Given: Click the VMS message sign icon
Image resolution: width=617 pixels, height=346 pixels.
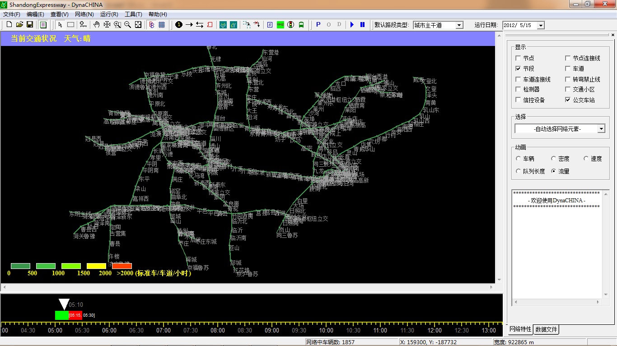Looking at the screenshot, I should tap(280, 25).
